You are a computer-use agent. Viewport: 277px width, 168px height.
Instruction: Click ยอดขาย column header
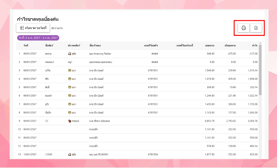(x=210, y=45)
